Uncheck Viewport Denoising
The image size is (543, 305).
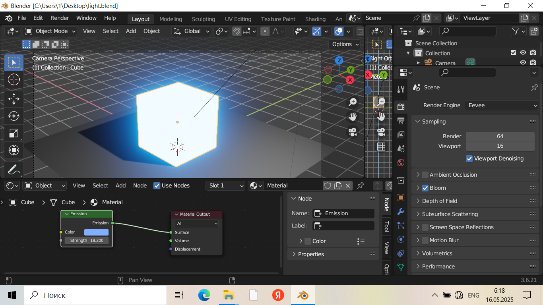[469, 158]
